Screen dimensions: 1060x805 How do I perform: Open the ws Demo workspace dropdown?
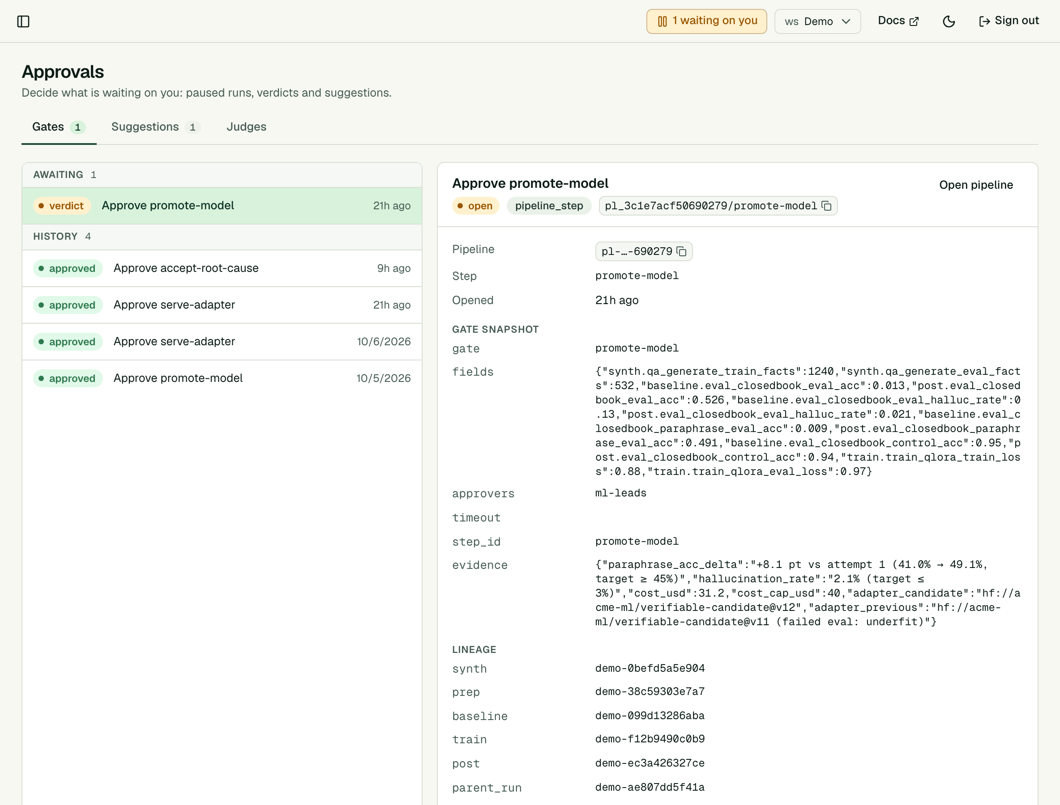coord(817,21)
